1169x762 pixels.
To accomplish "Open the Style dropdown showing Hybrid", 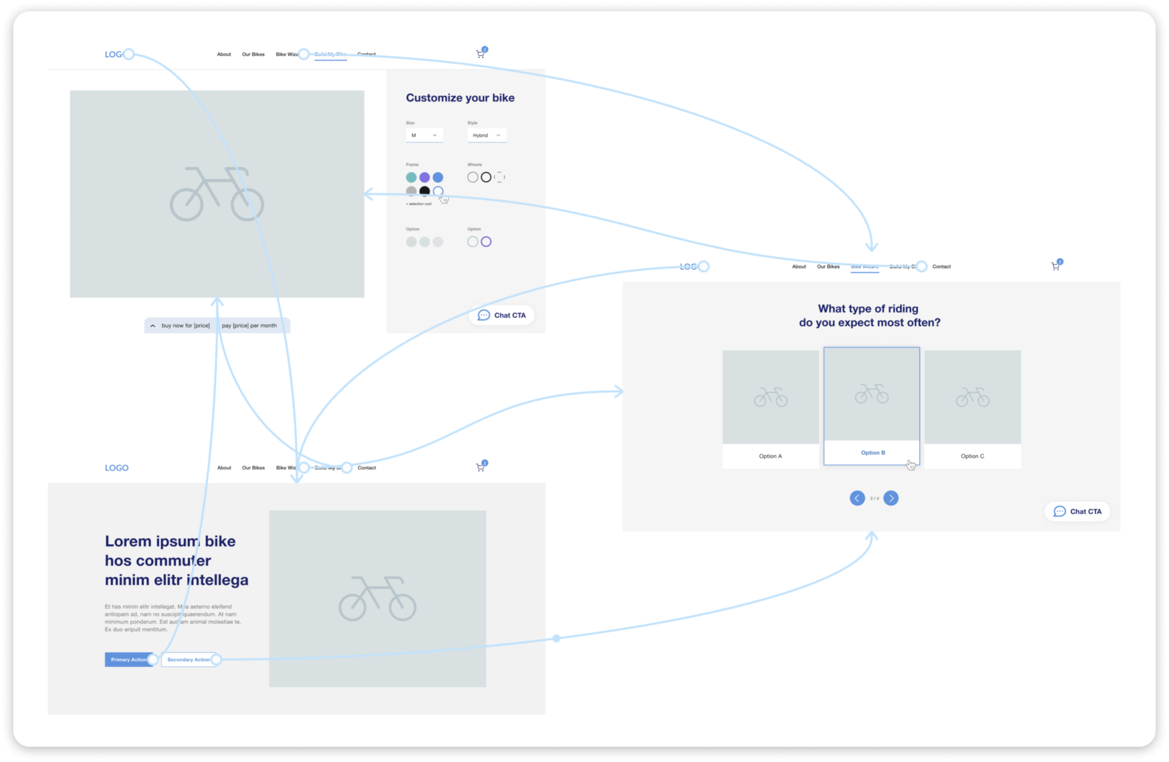I will coord(487,135).
